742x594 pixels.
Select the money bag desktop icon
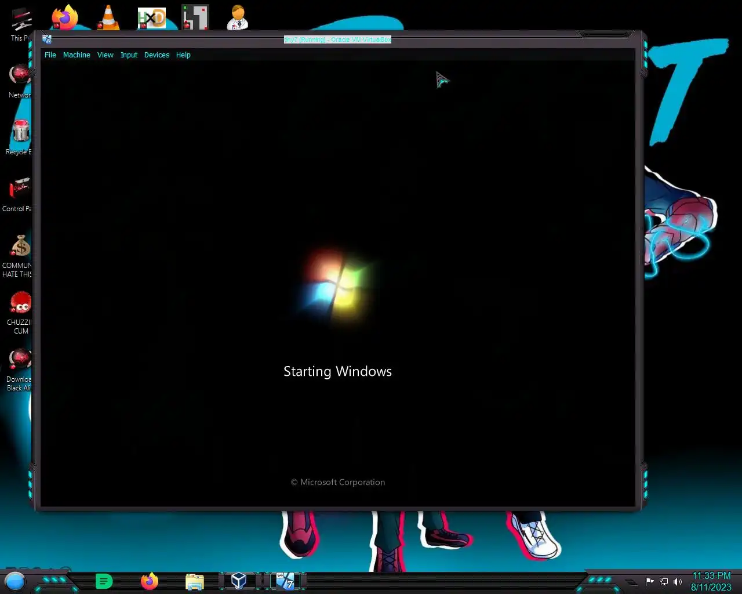19,256
